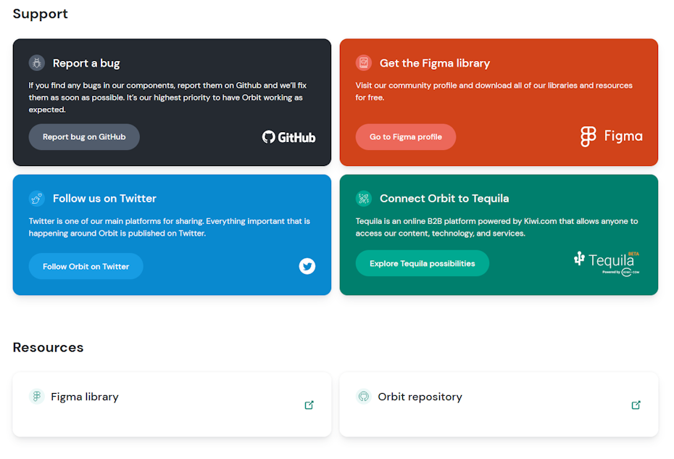
Task: Click the large Figma logo in the orange card
Action: [611, 136]
